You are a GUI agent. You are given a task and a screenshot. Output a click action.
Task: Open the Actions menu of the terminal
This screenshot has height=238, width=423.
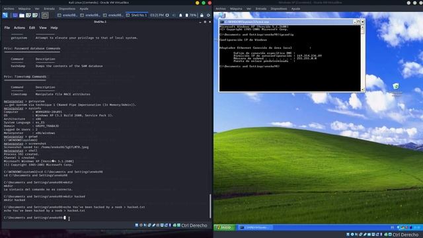click(19, 28)
